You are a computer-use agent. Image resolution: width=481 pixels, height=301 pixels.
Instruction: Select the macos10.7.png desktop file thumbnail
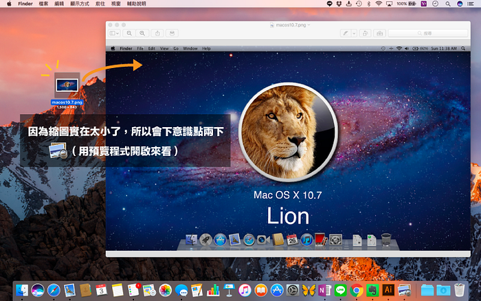(x=67, y=85)
